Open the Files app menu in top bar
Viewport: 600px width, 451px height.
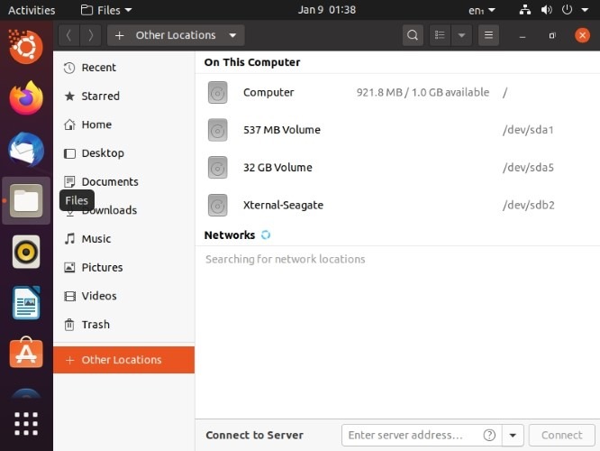pyautogui.click(x=106, y=10)
